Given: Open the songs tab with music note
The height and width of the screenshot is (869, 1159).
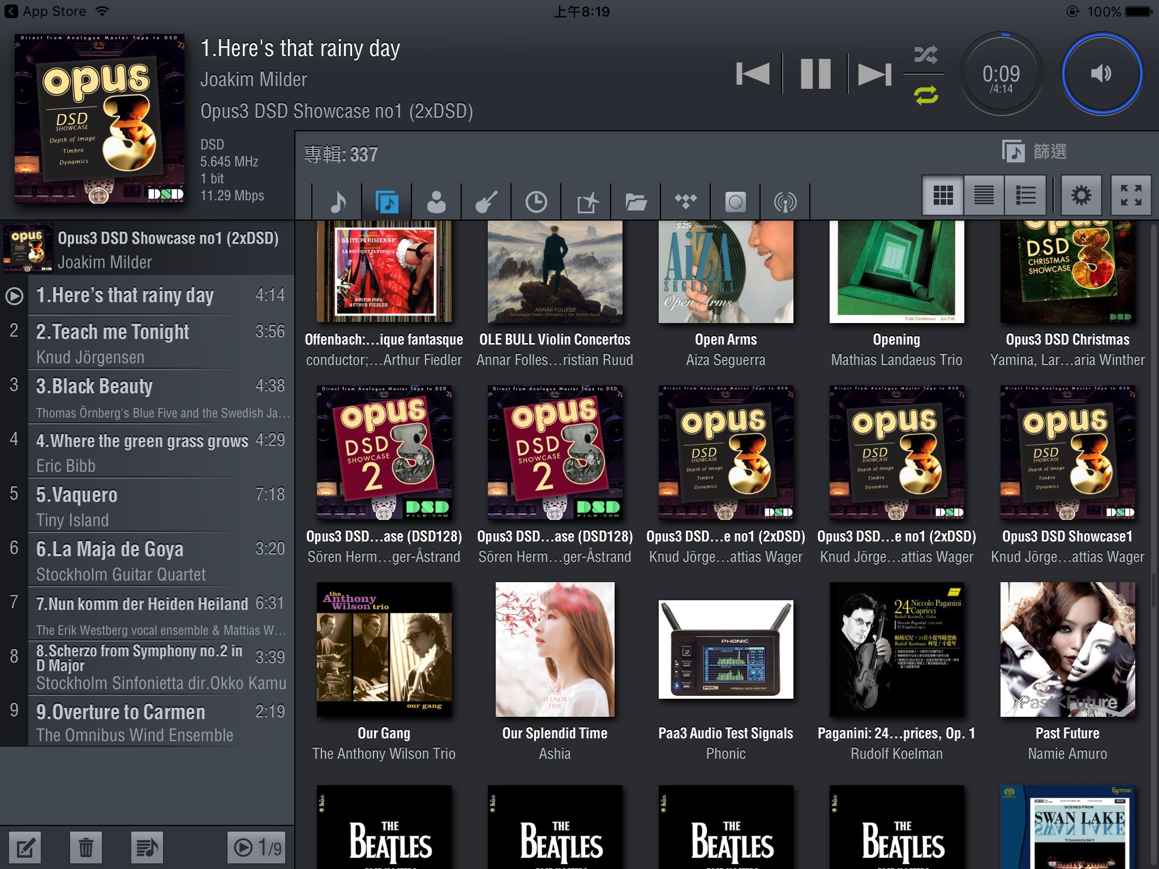Looking at the screenshot, I should coord(337,201).
